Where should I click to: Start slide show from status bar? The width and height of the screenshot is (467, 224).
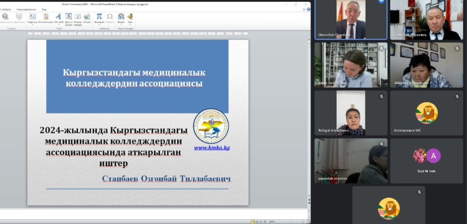point(265,222)
